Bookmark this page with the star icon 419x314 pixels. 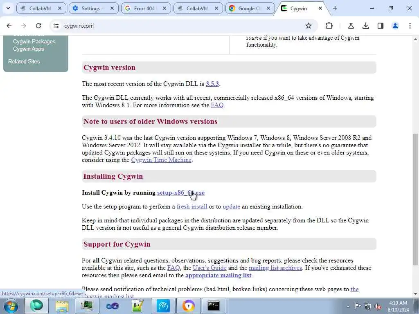tap(309, 26)
